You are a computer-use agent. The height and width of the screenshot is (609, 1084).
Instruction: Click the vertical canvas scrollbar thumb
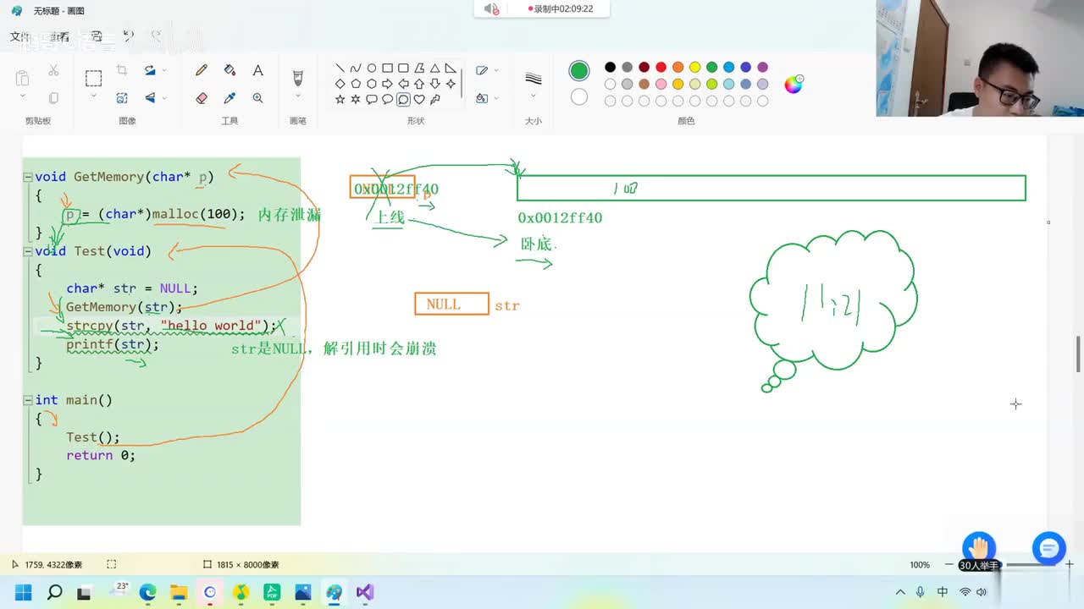(1078, 354)
